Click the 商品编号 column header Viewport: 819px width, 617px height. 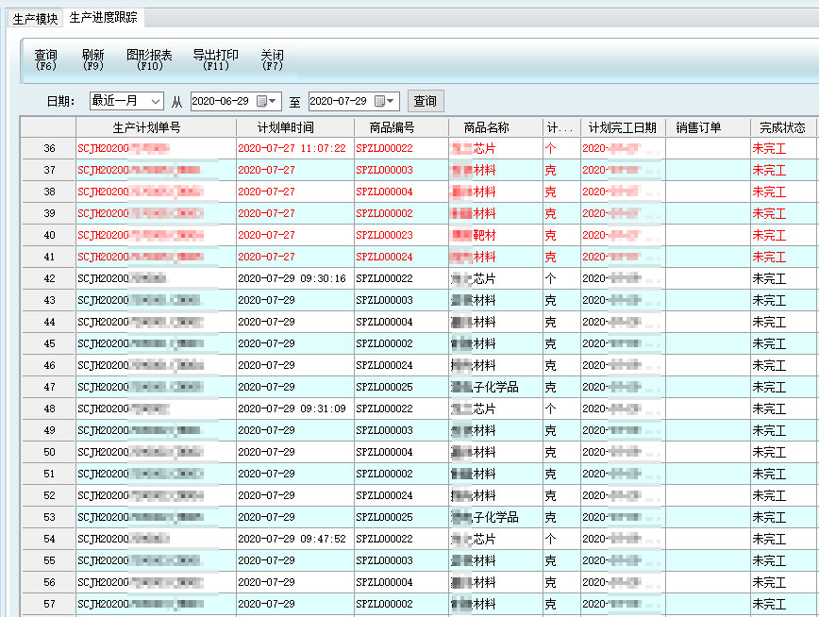coord(401,127)
